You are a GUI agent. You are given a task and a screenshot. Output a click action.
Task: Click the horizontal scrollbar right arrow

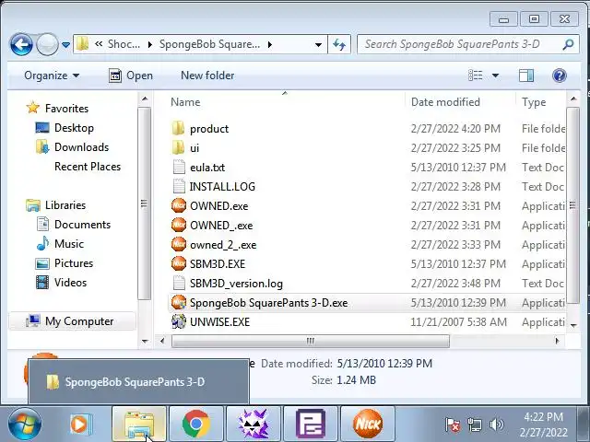[x=557, y=341]
